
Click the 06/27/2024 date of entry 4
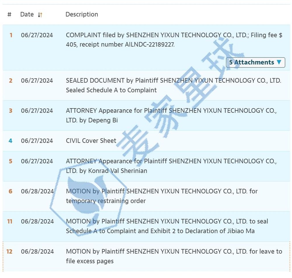tap(37, 141)
